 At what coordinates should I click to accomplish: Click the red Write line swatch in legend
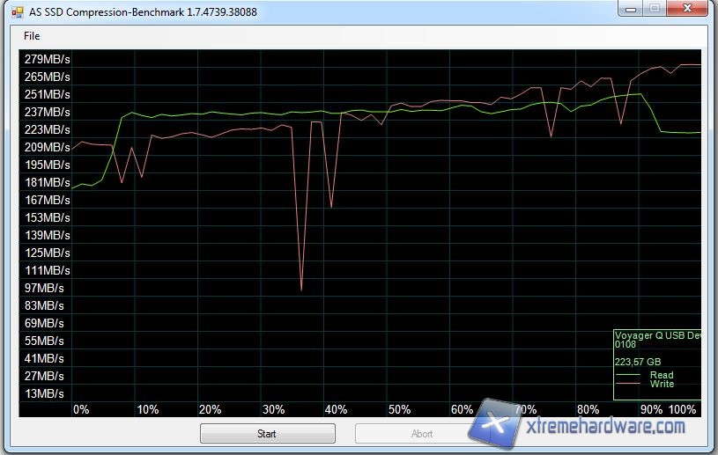pyautogui.click(x=627, y=385)
